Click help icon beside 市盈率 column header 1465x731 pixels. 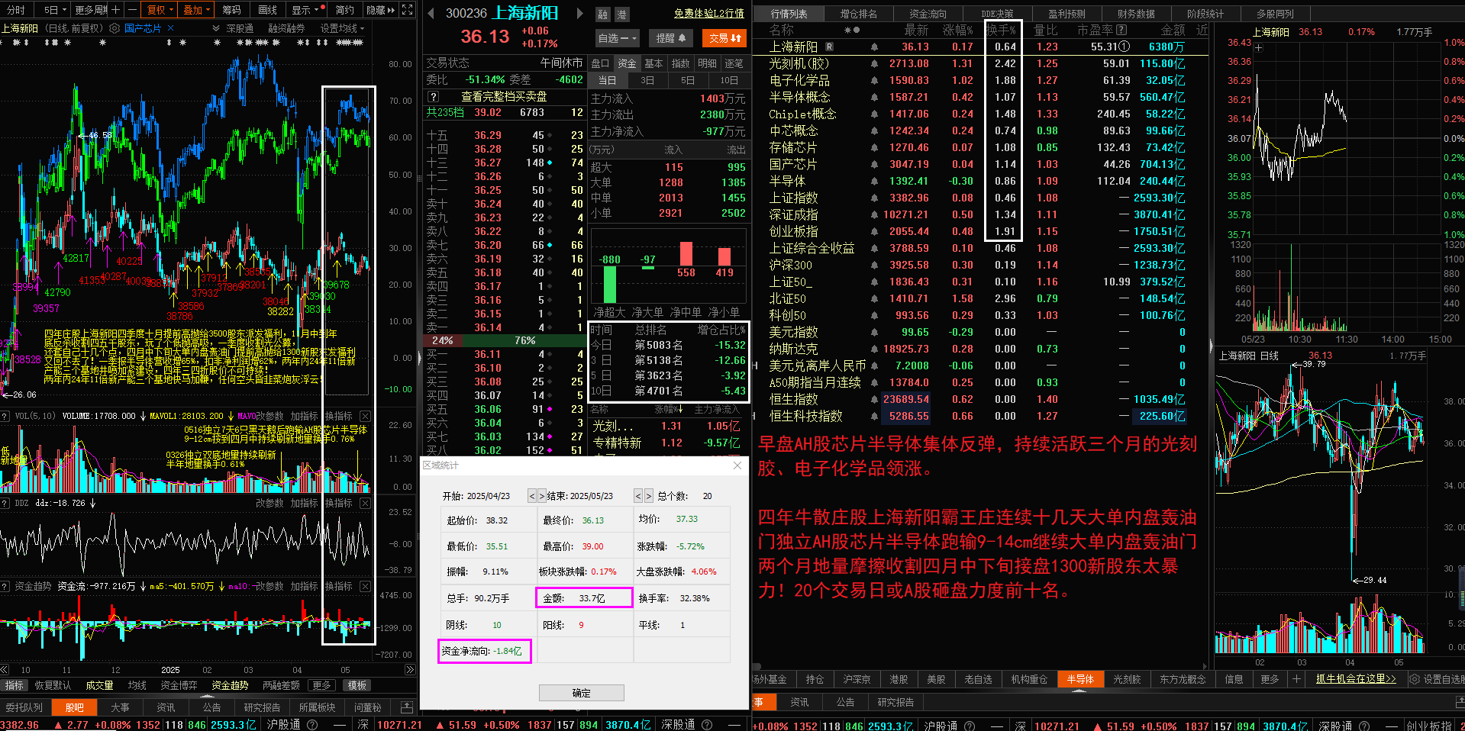[x=1121, y=30]
